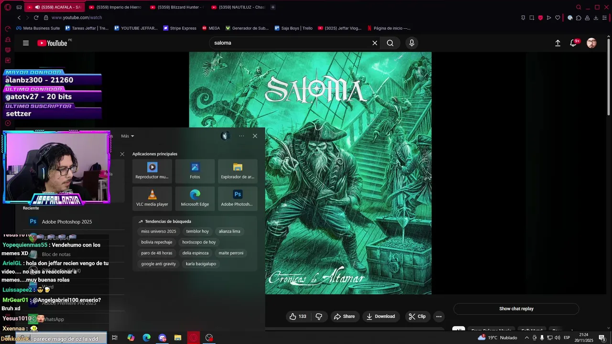Open Task View on the taskbar
The height and width of the screenshot is (344, 612).
tap(115, 338)
